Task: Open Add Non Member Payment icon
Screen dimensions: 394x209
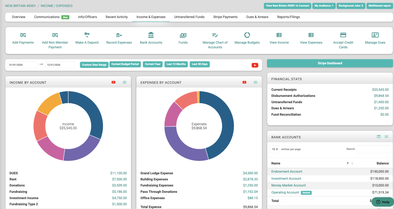Action: pyautogui.click(x=55, y=35)
